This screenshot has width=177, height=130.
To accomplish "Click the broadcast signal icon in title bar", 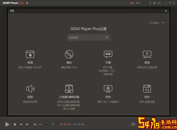I will tap(138, 3).
